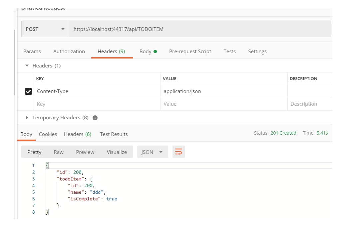
Task: Select the request Headers (9) tab
Action: 112,52
